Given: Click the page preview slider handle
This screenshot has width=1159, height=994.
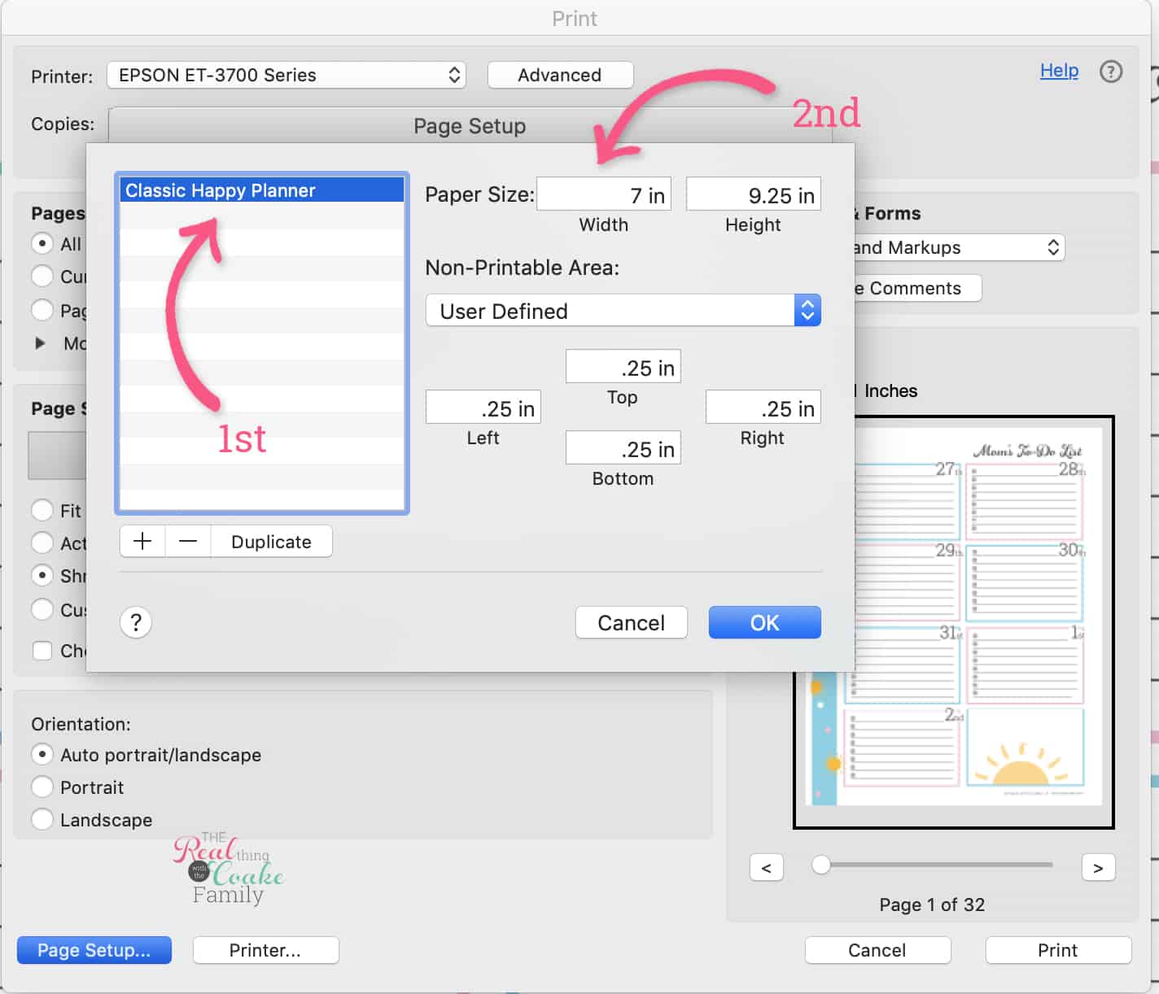Looking at the screenshot, I should coord(821,865).
